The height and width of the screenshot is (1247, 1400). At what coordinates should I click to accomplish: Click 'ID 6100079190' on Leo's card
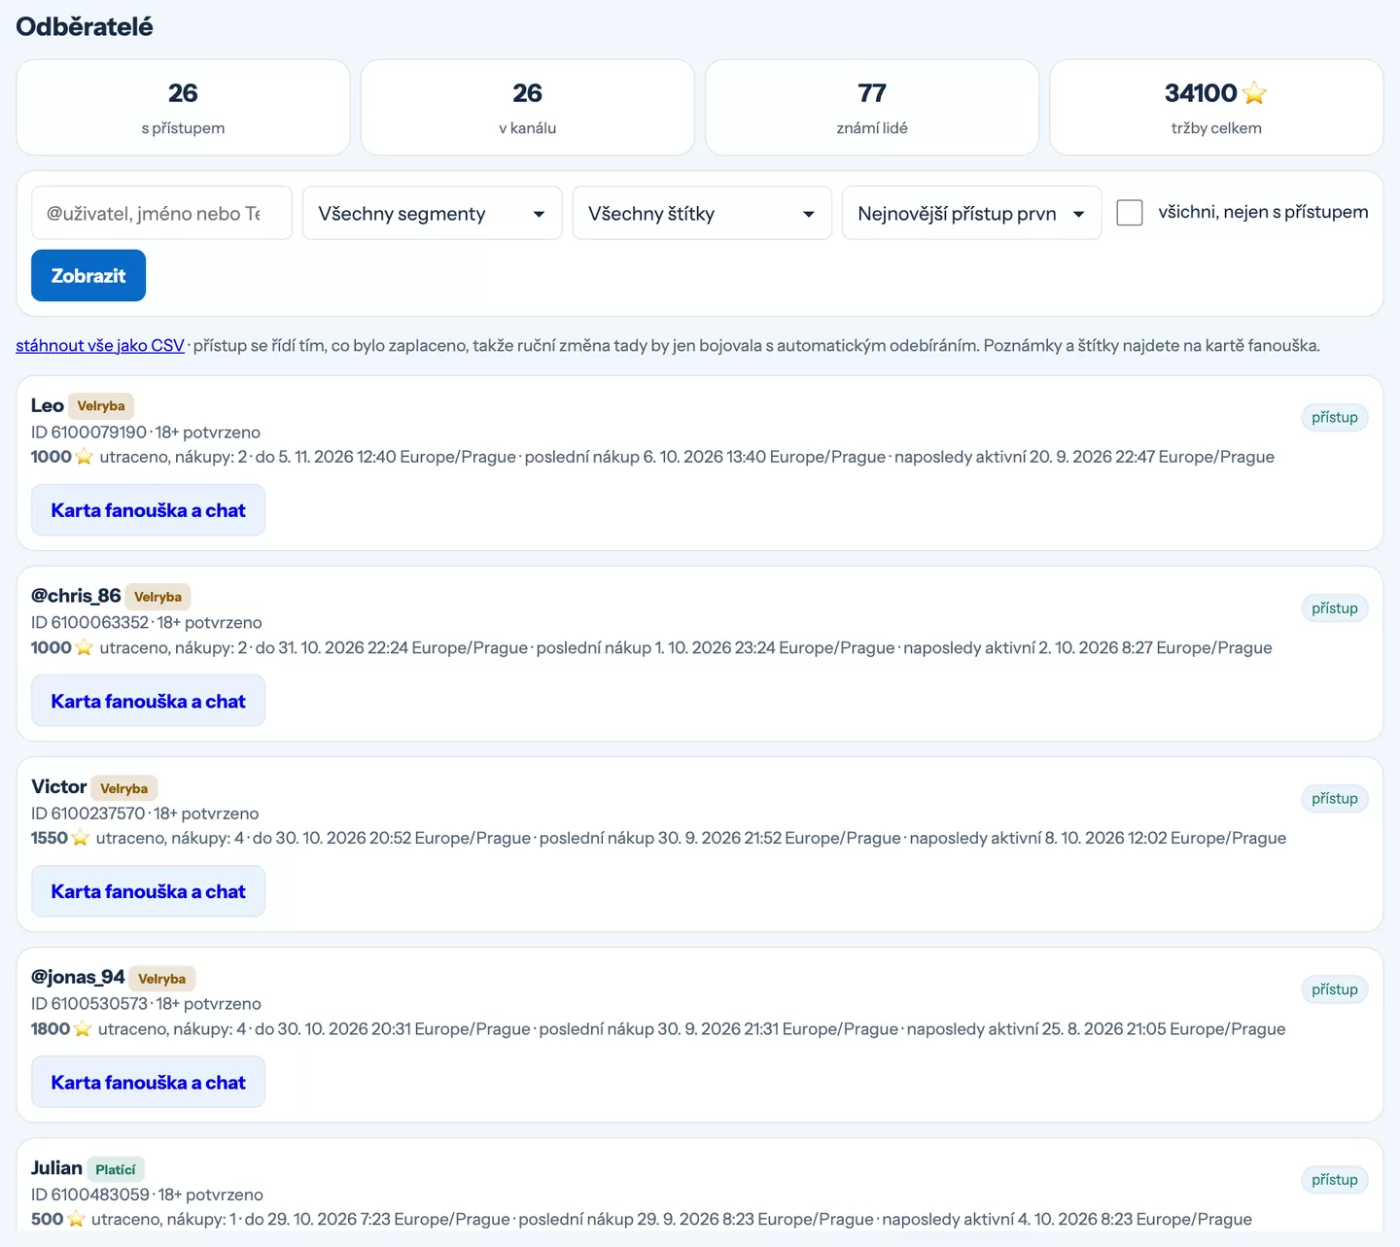coord(88,433)
